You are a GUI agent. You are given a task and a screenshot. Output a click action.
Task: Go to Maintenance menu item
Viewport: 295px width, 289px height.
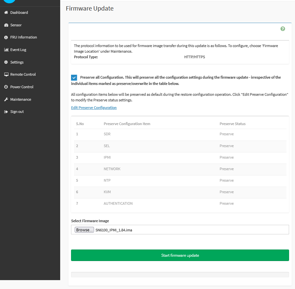tap(21, 99)
